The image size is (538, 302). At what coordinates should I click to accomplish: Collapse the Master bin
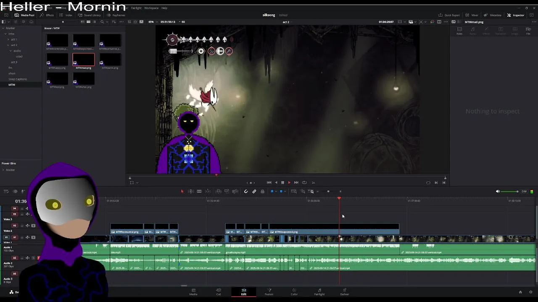pos(3,28)
